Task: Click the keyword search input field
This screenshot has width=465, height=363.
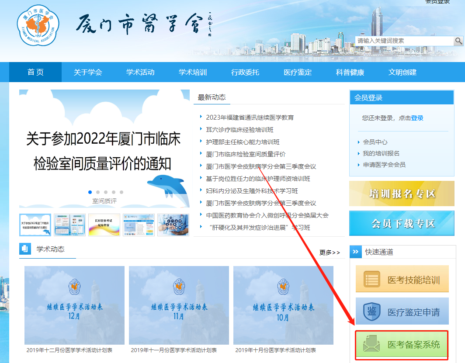Action: [x=405, y=41]
